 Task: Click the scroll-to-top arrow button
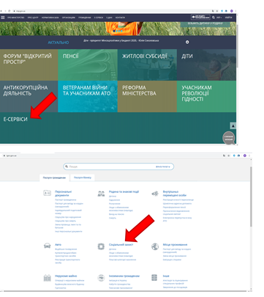tap(233, 125)
